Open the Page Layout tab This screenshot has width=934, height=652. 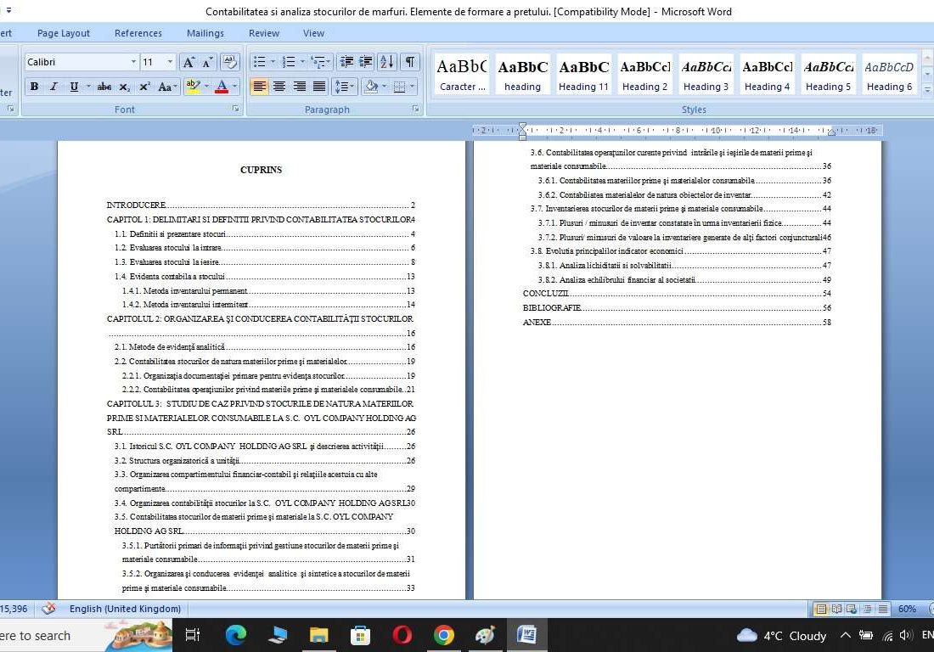(64, 33)
